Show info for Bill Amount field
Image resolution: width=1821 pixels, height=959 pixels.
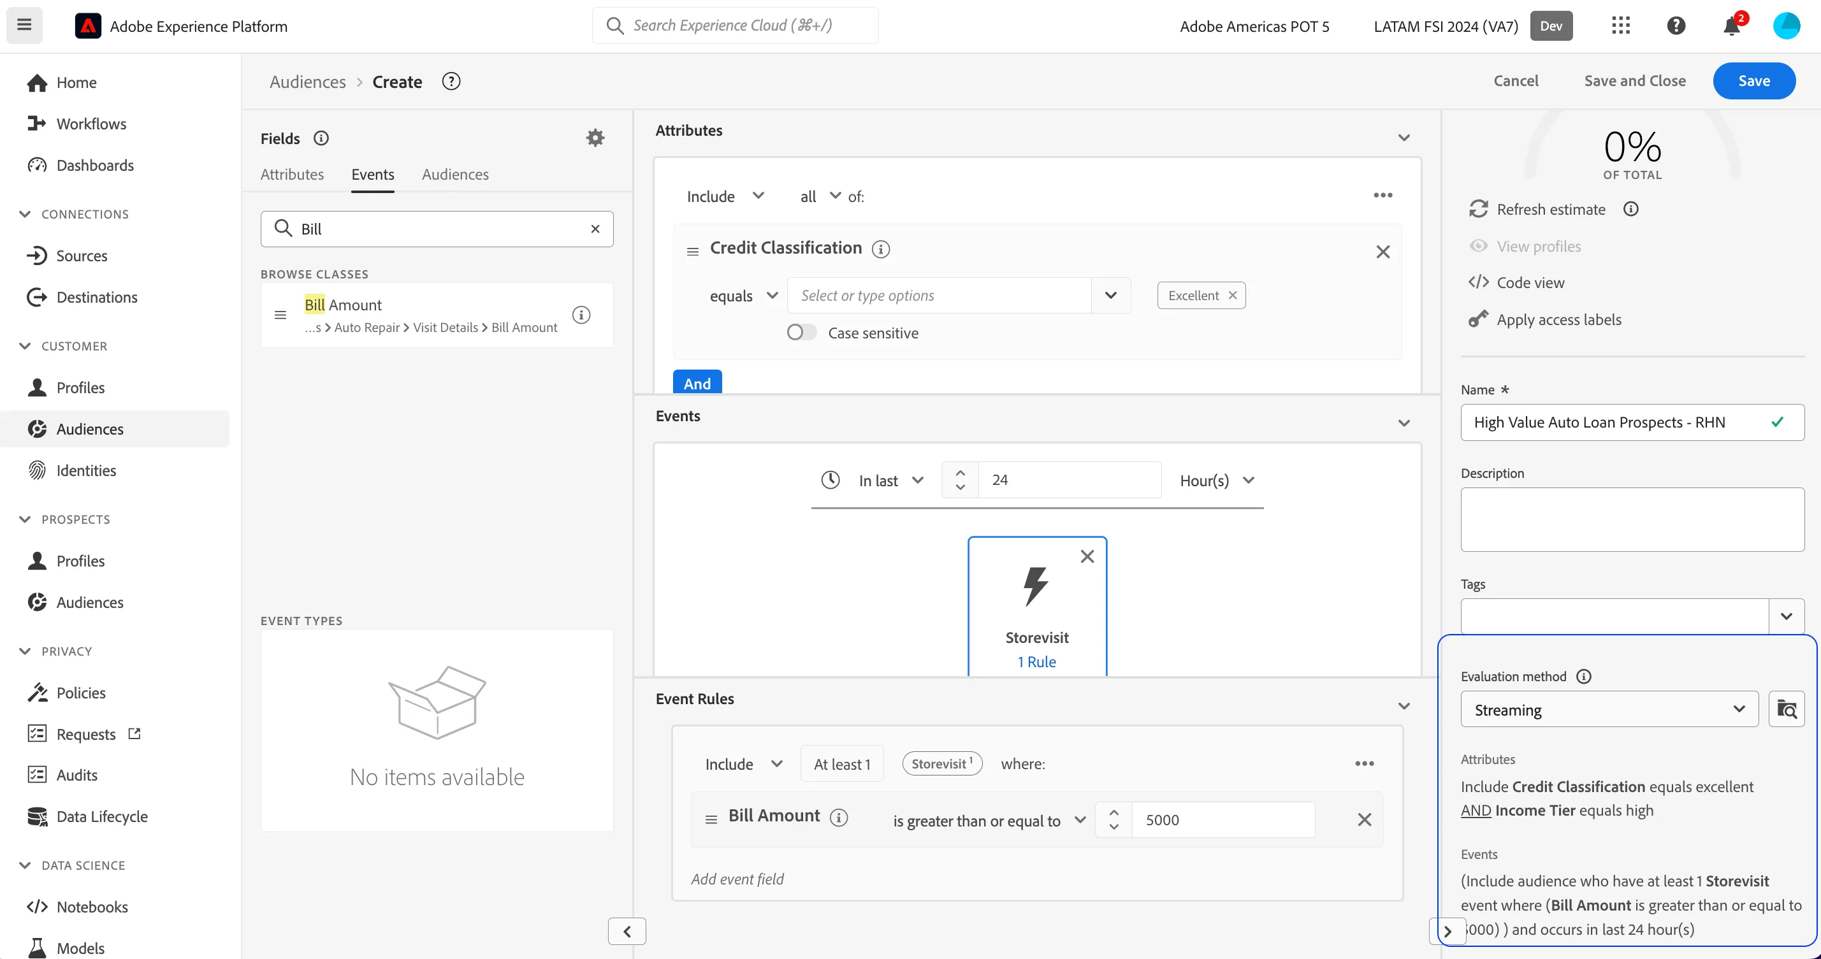pyautogui.click(x=581, y=315)
